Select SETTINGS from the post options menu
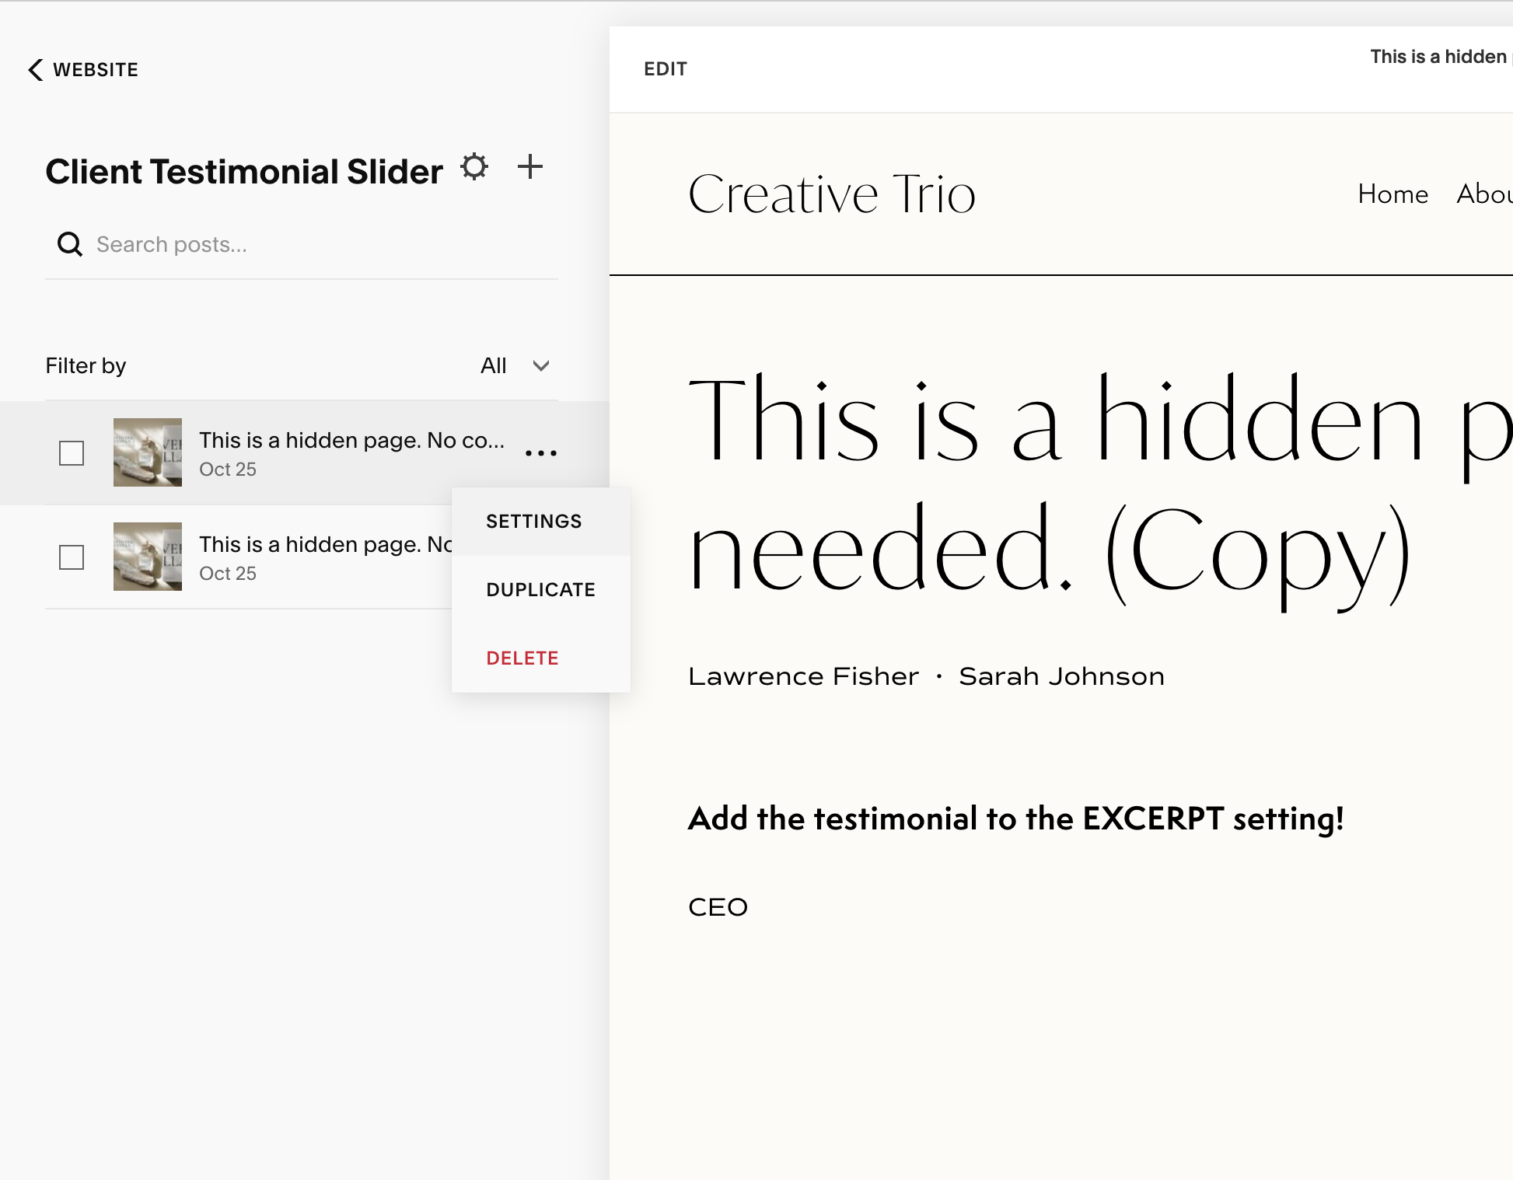This screenshot has width=1513, height=1180. pyautogui.click(x=534, y=521)
